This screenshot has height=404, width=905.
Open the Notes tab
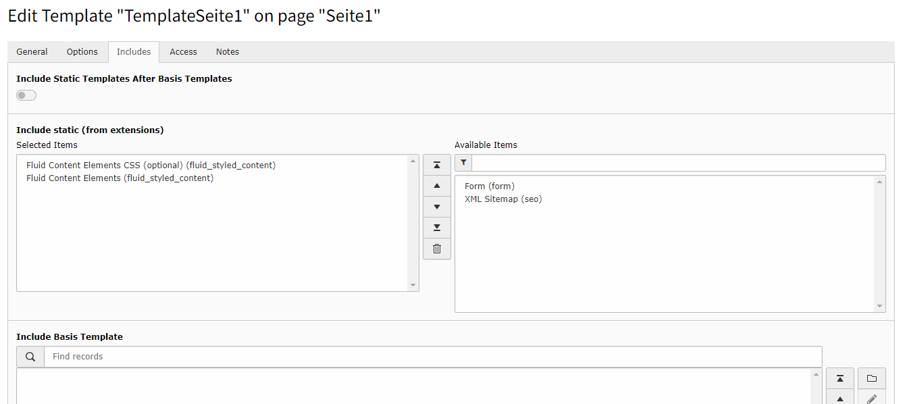228,52
